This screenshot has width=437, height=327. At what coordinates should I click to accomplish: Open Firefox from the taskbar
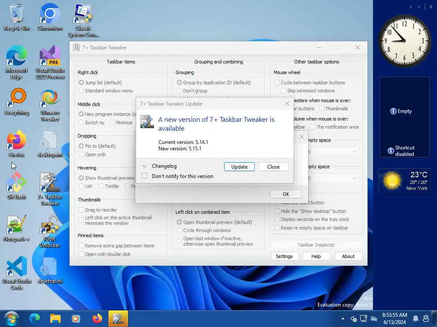click(x=97, y=318)
